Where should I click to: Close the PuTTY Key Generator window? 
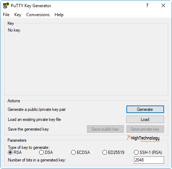(x=163, y=5)
